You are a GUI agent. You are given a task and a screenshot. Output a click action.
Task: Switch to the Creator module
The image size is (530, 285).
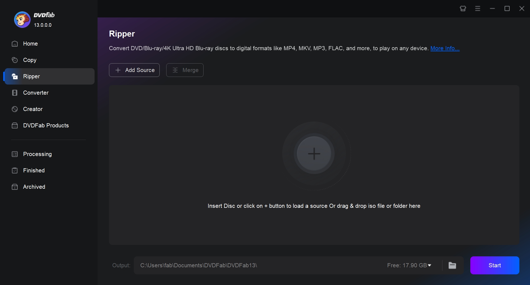pyautogui.click(x=32, y=109)
